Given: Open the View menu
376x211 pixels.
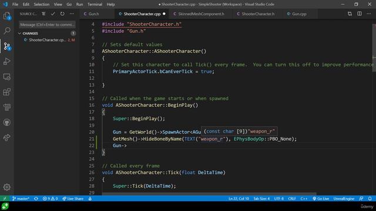Looking at the screenshot, I should pyautogui.click(x=58, y=4).
